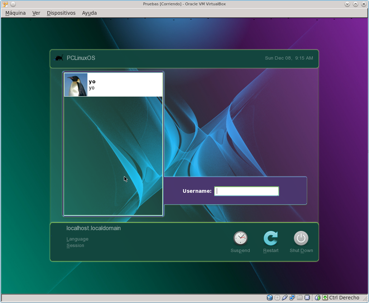This screenshot has height=303, width=369.
Task: Click the round pin button in title bar
Action: 13,4
